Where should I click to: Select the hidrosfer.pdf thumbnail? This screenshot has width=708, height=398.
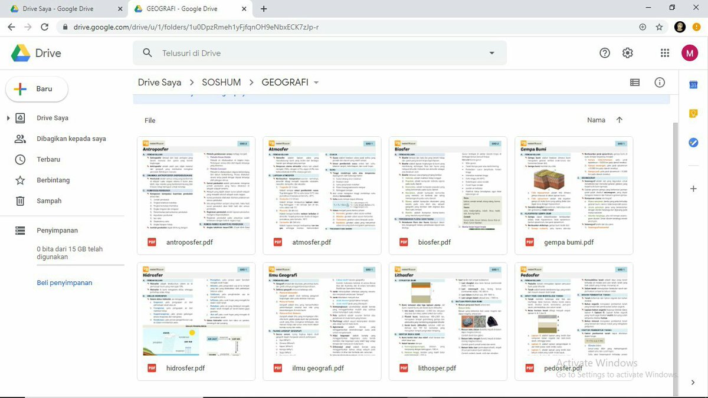[196, 309]
